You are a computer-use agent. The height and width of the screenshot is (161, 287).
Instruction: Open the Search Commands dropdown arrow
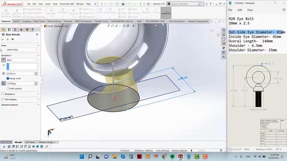click(x=203, y=4)
